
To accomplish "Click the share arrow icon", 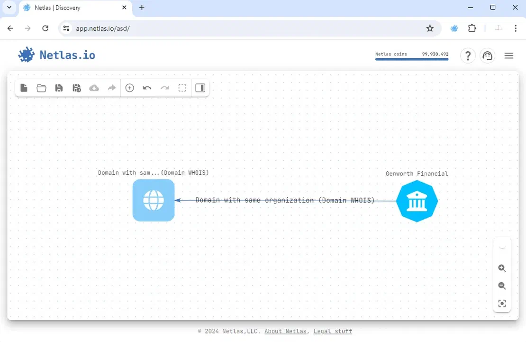I will coord(112,88).
